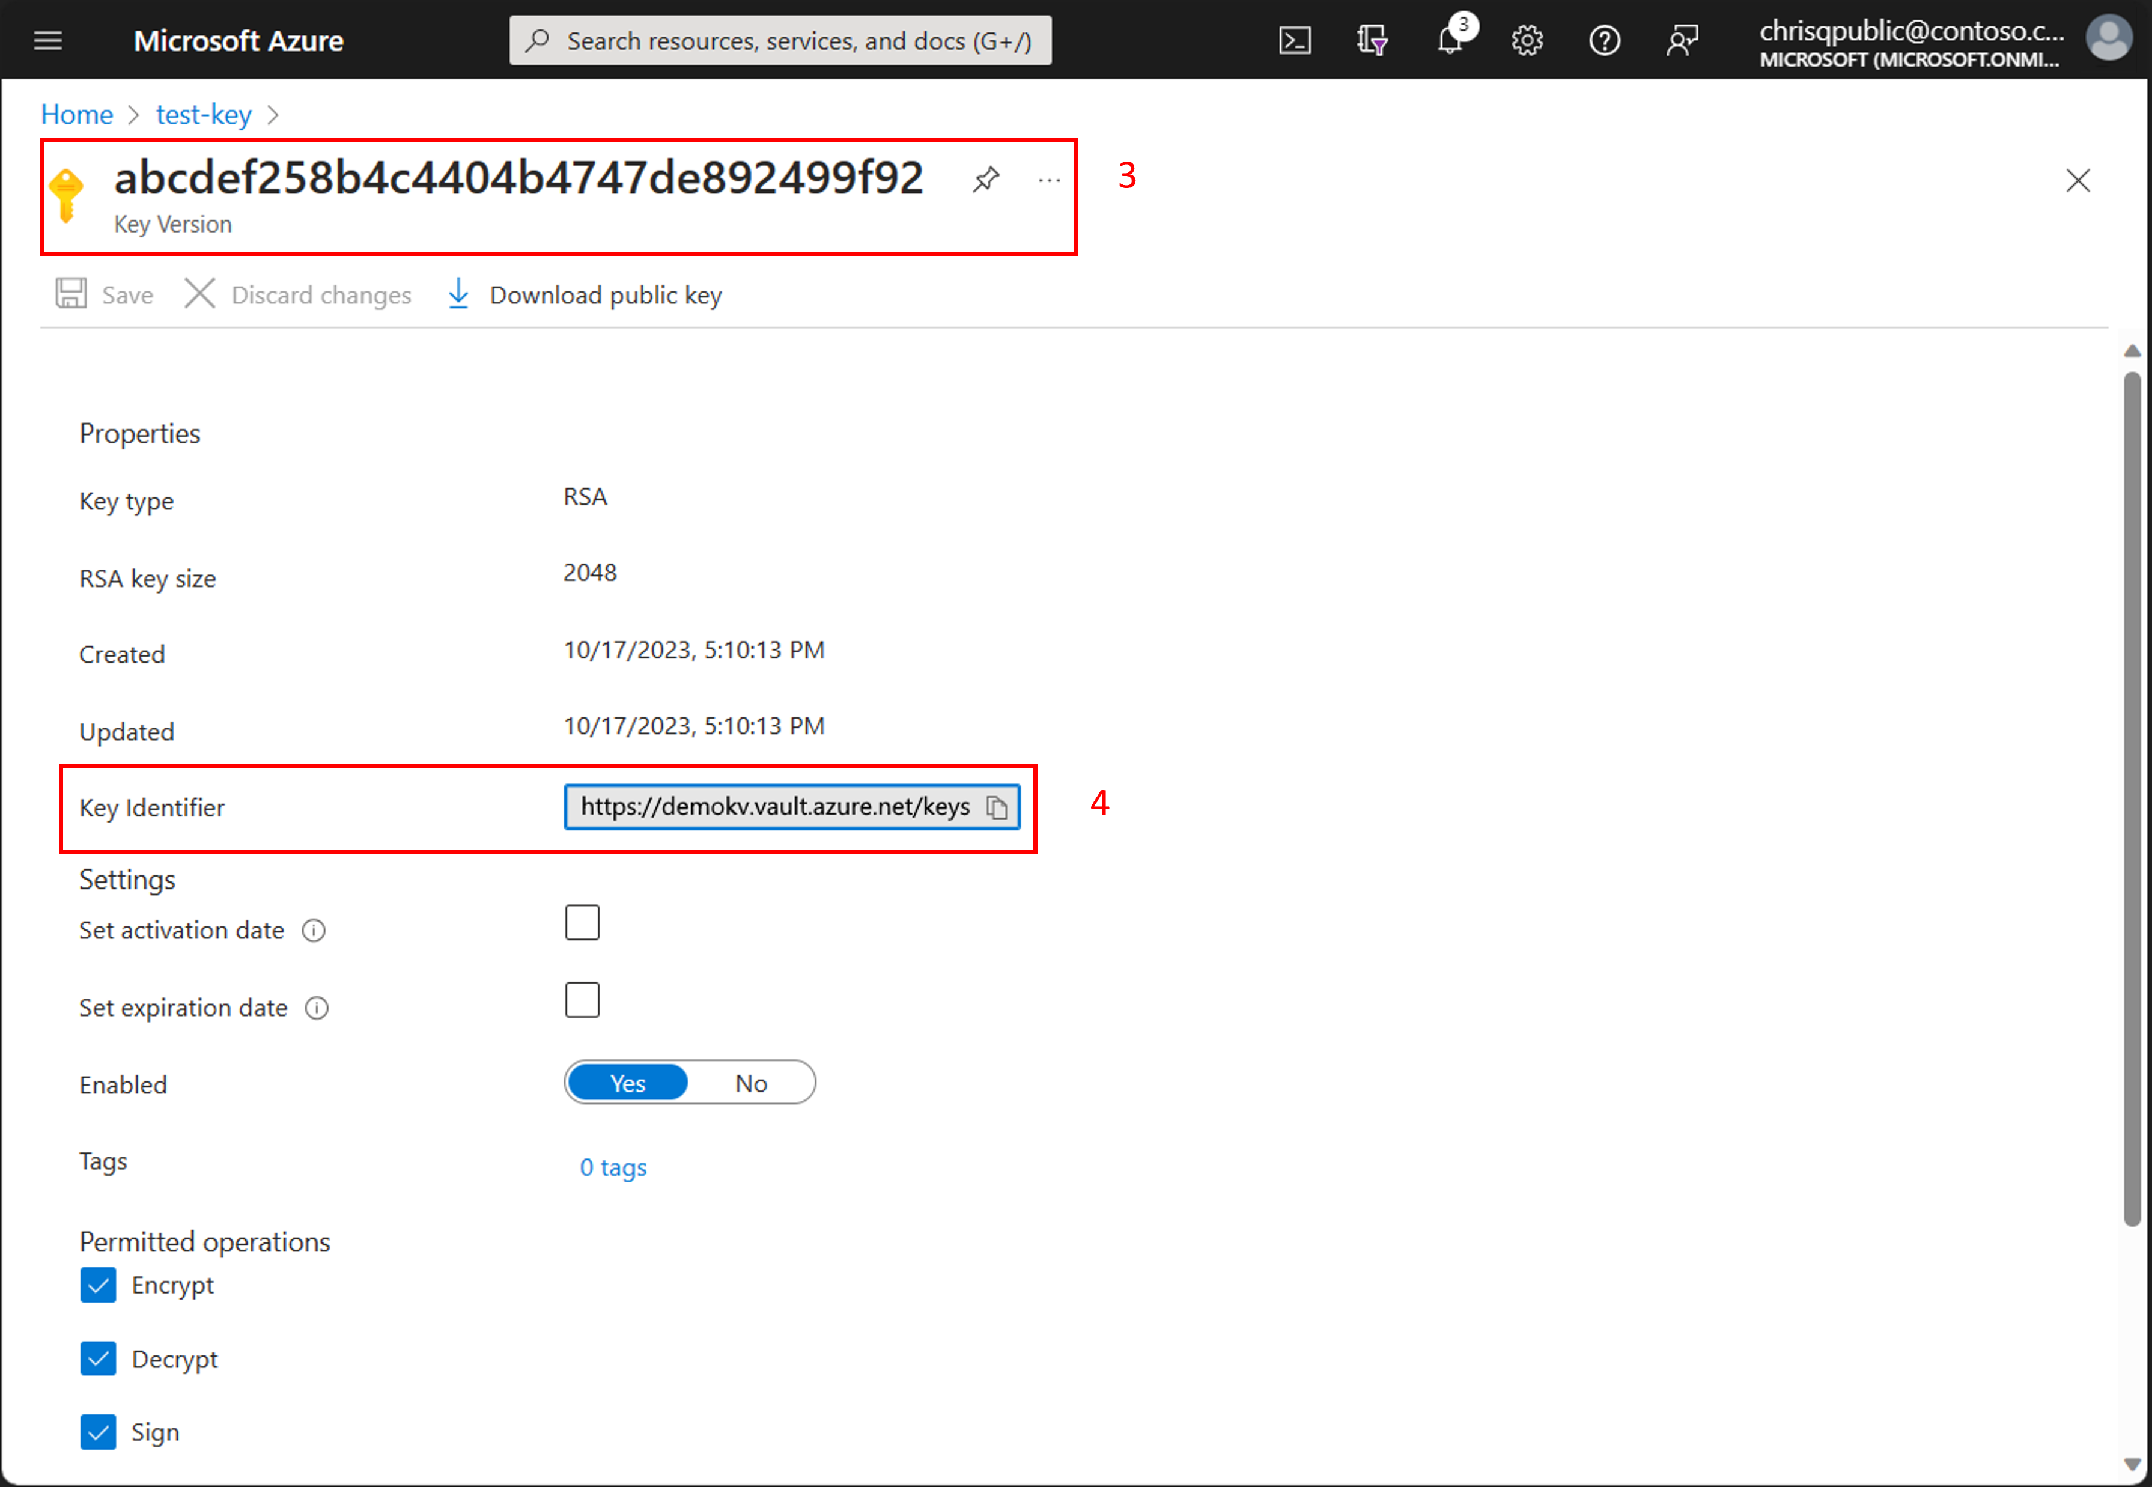Image resolution: width=2152 pixels, height=1487 pixels.
Task: Uncheck the Encrypt permitted operation
Action: pos(98,1285)
